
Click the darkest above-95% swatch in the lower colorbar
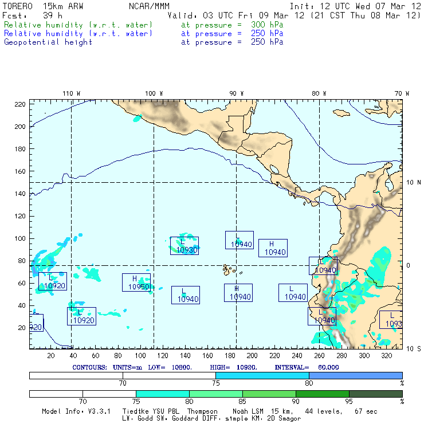(x=376, y=394)
